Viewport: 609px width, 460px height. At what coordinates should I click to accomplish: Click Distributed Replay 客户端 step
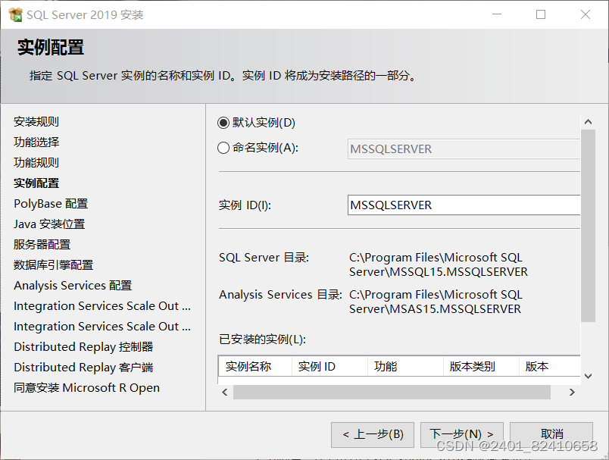(83, 367)
